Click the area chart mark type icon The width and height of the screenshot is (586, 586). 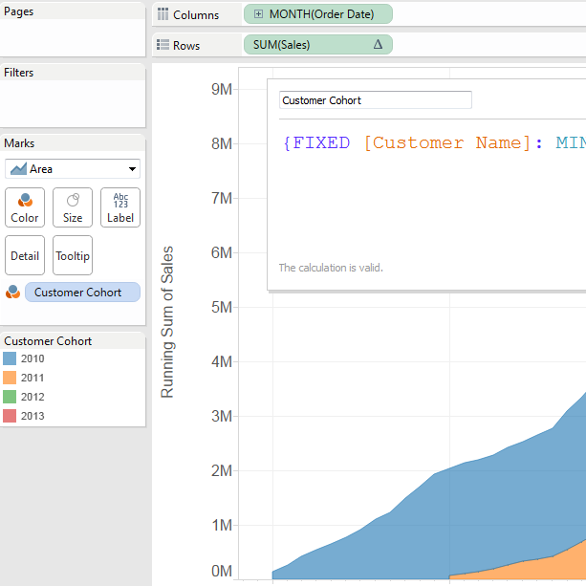17,169
